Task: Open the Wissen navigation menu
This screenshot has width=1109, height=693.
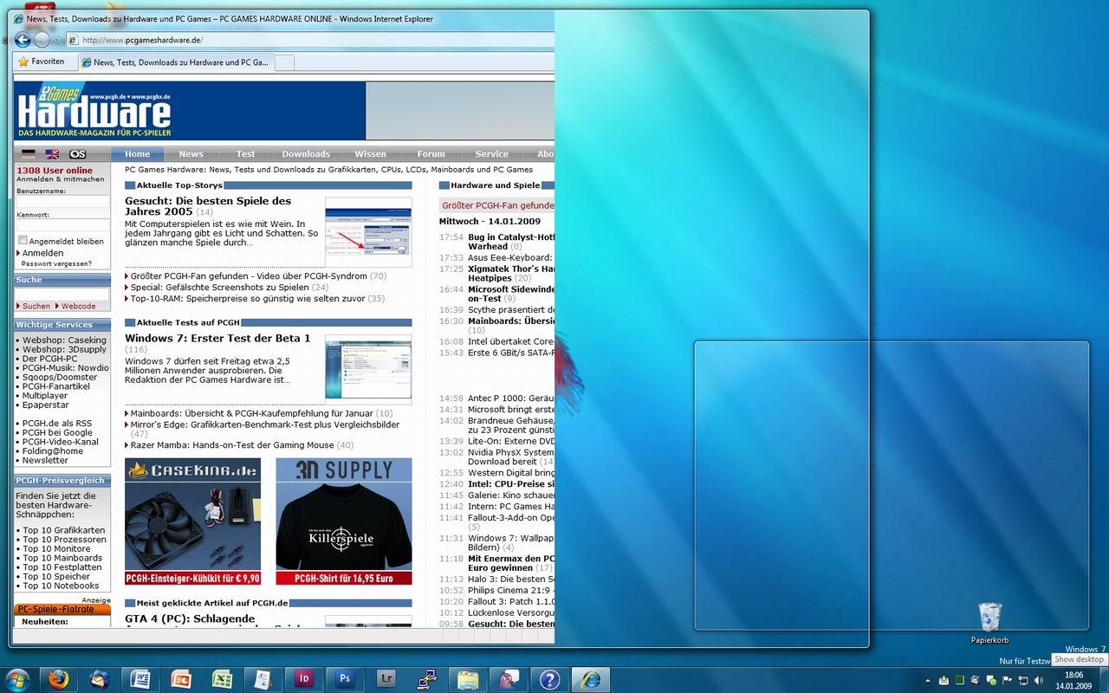Action: click(x=370, y=154)
